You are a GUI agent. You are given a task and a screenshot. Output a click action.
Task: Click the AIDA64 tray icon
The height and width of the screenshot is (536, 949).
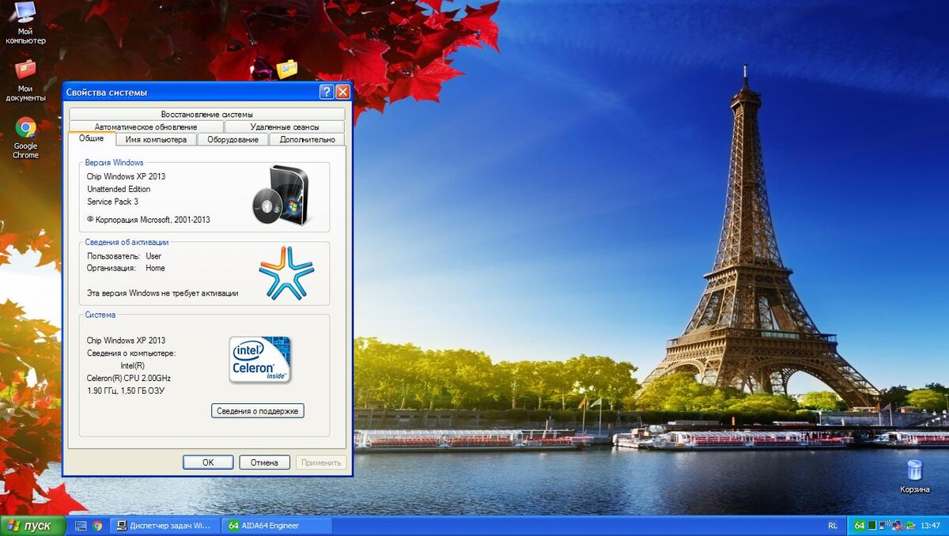[860, 525]
